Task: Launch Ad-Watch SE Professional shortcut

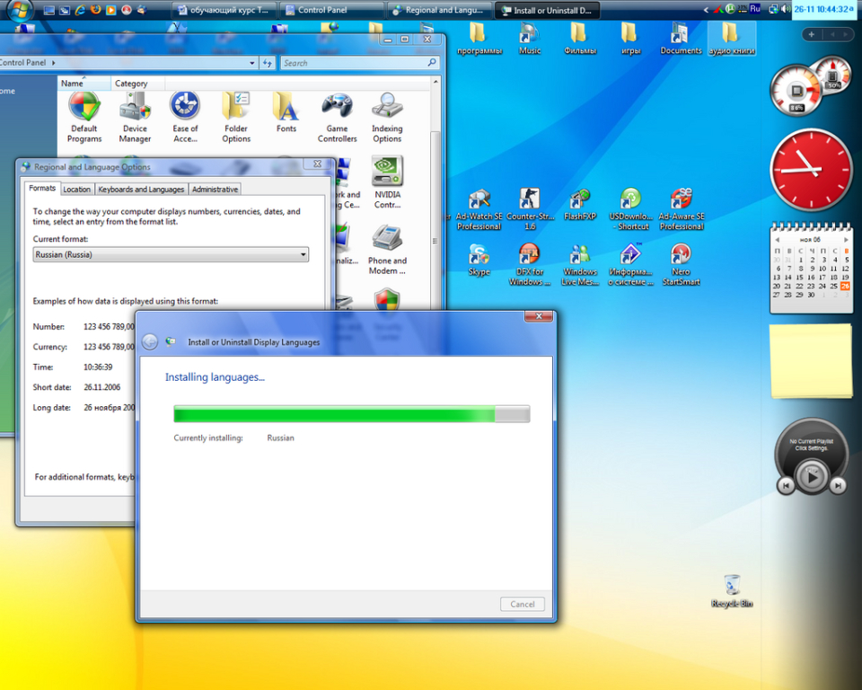Action: click(x=479, y=209)
